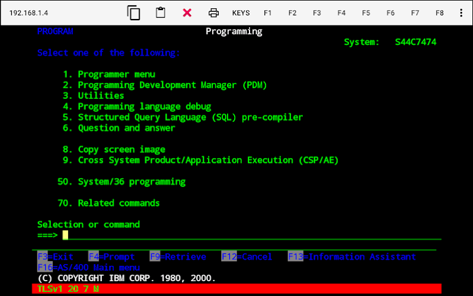This screenshot has width=473, height=296.
Task: Click the TLSv1 status bar text
Action: 68,289
